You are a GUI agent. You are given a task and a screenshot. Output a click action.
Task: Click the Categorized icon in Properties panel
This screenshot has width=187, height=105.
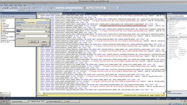tap(169, 19)
